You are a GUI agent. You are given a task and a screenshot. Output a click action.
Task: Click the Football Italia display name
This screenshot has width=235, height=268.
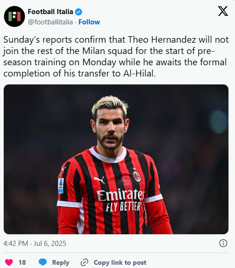pos(50,12)
